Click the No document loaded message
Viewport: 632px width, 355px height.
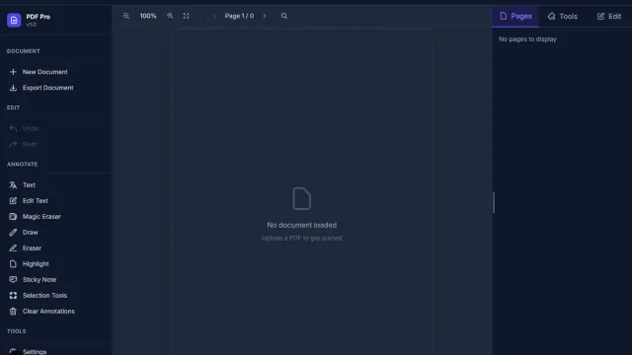point(302,225)
